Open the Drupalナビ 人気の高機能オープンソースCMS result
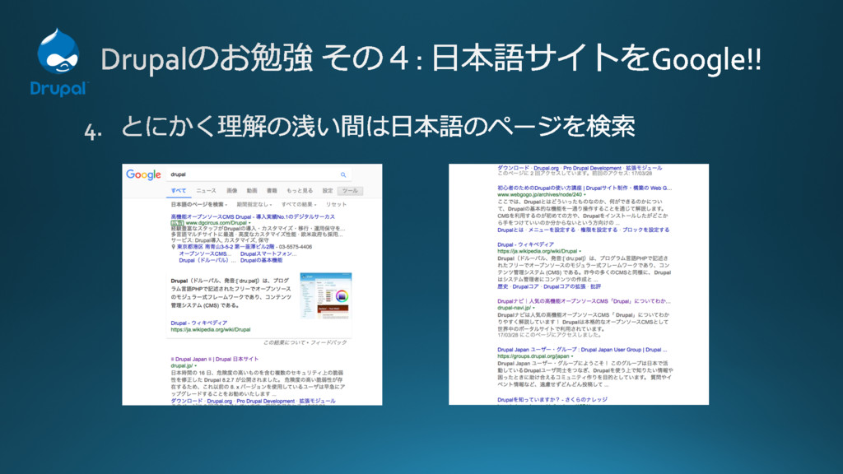843x474 pixels. [584, 301]
